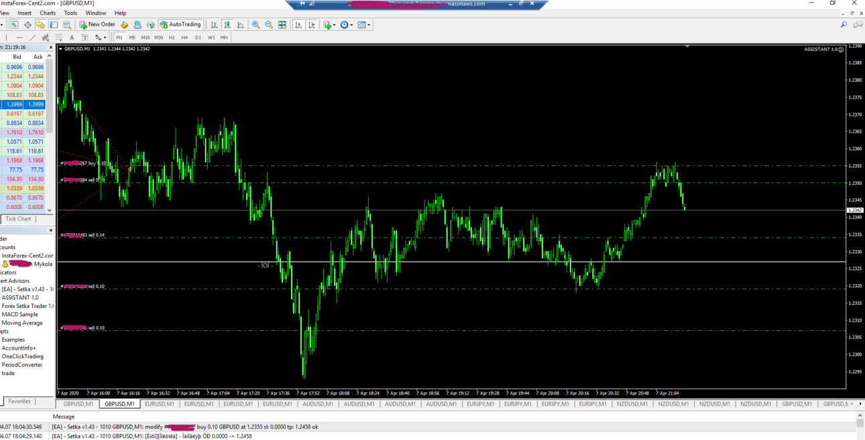Switch chart to Candlesticks view
Image resolution: width=865 pixels, height=440 pixels.
pyautogui.click(x=227, y=25)
